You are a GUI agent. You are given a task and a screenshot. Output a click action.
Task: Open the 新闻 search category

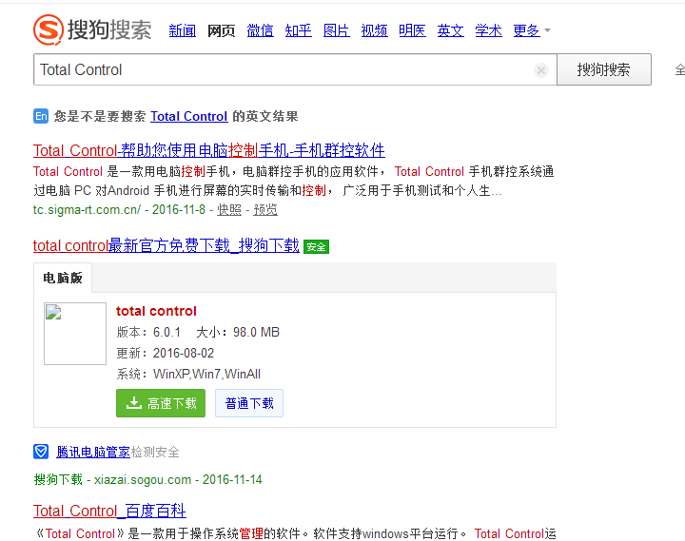182,30
